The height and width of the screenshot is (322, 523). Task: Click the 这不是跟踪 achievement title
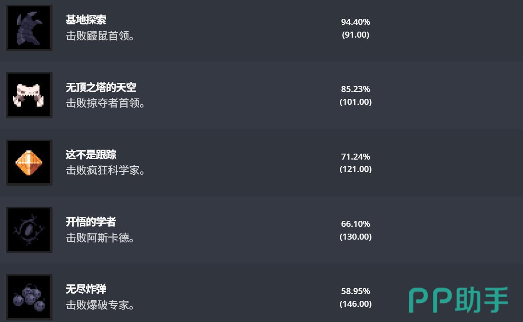click(x=91, y=154)
